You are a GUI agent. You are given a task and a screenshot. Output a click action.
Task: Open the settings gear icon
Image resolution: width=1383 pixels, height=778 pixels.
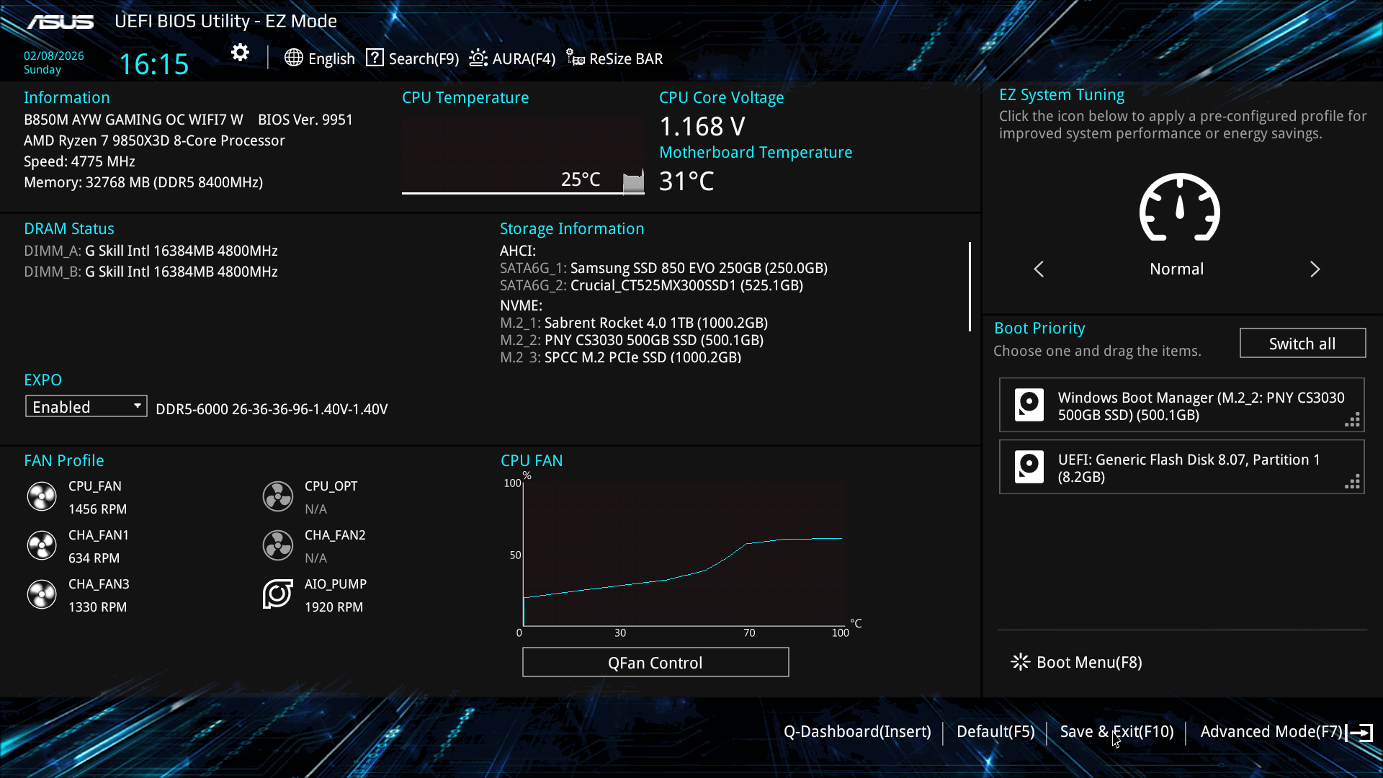(x=240, y=53)
